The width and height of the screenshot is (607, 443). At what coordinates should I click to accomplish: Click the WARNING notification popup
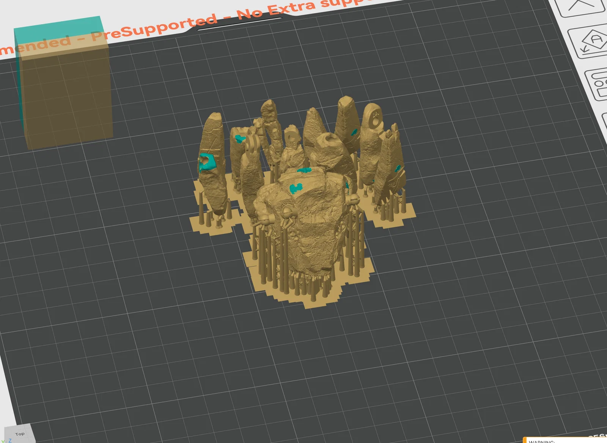[565, 440]
